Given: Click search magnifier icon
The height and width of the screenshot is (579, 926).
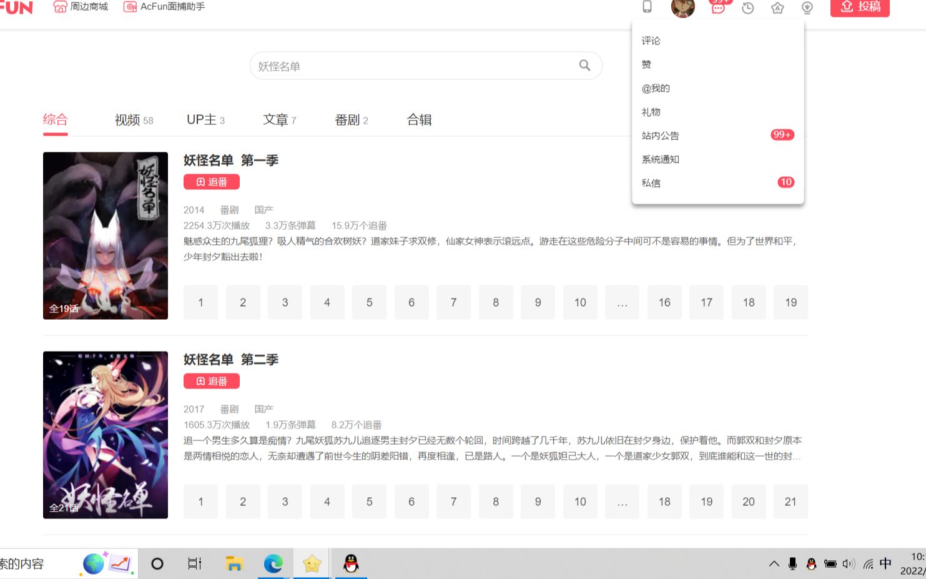Looking at the screenshot, I should (x=584, y=66).
